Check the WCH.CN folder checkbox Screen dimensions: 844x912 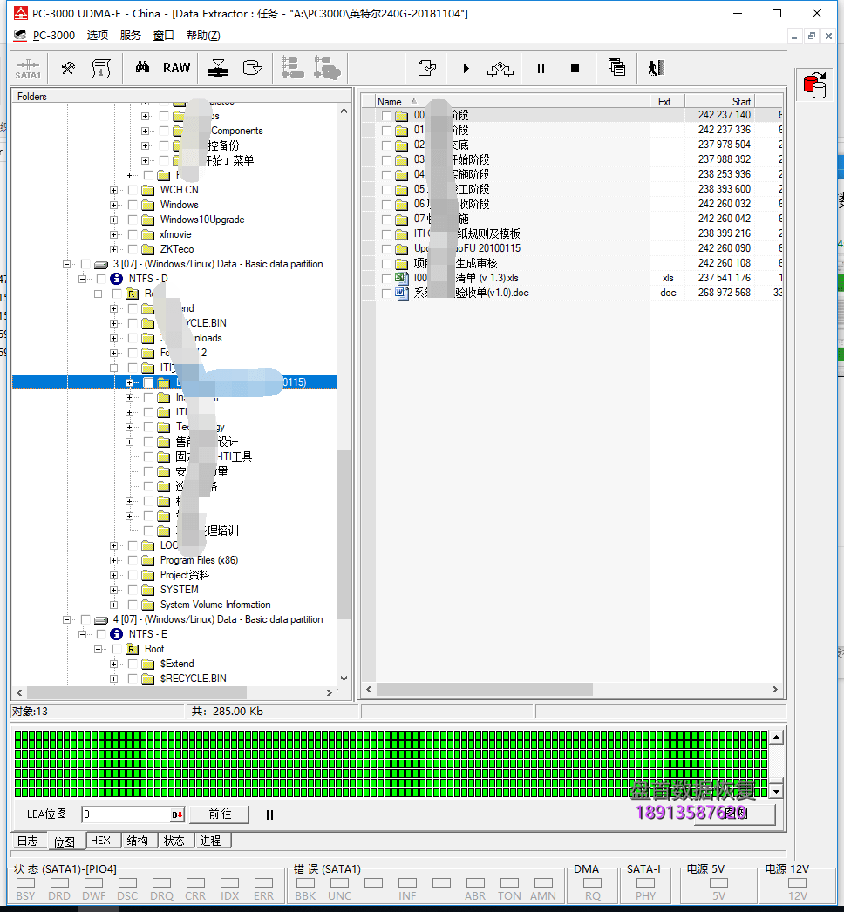click(x=133, y=190)
